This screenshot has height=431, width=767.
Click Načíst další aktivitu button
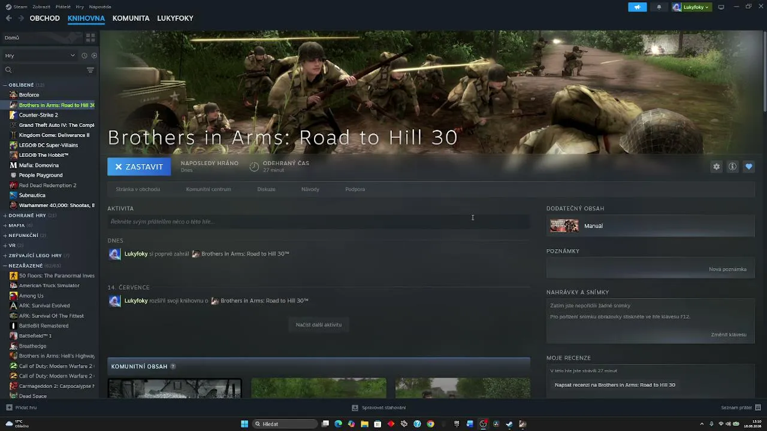tap(319, 325)
